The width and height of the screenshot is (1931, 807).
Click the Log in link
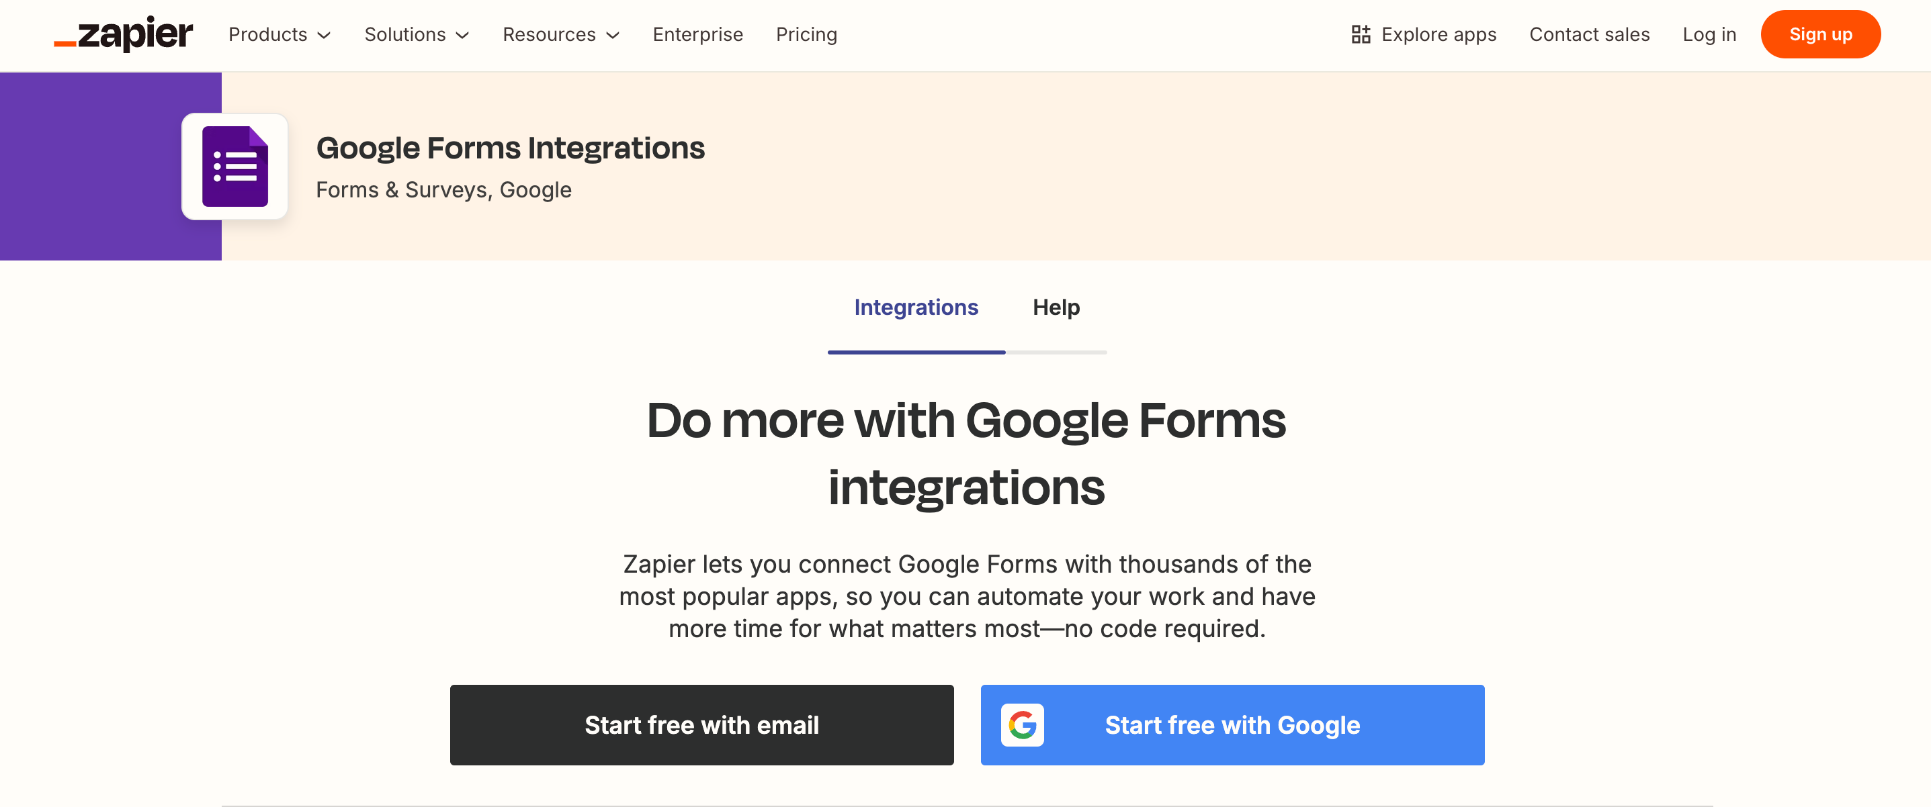1709,34
